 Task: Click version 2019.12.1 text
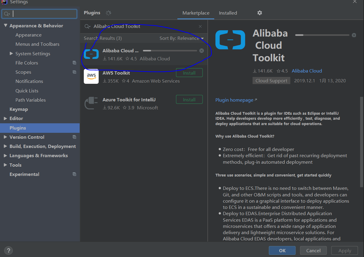tap(305, 81)
